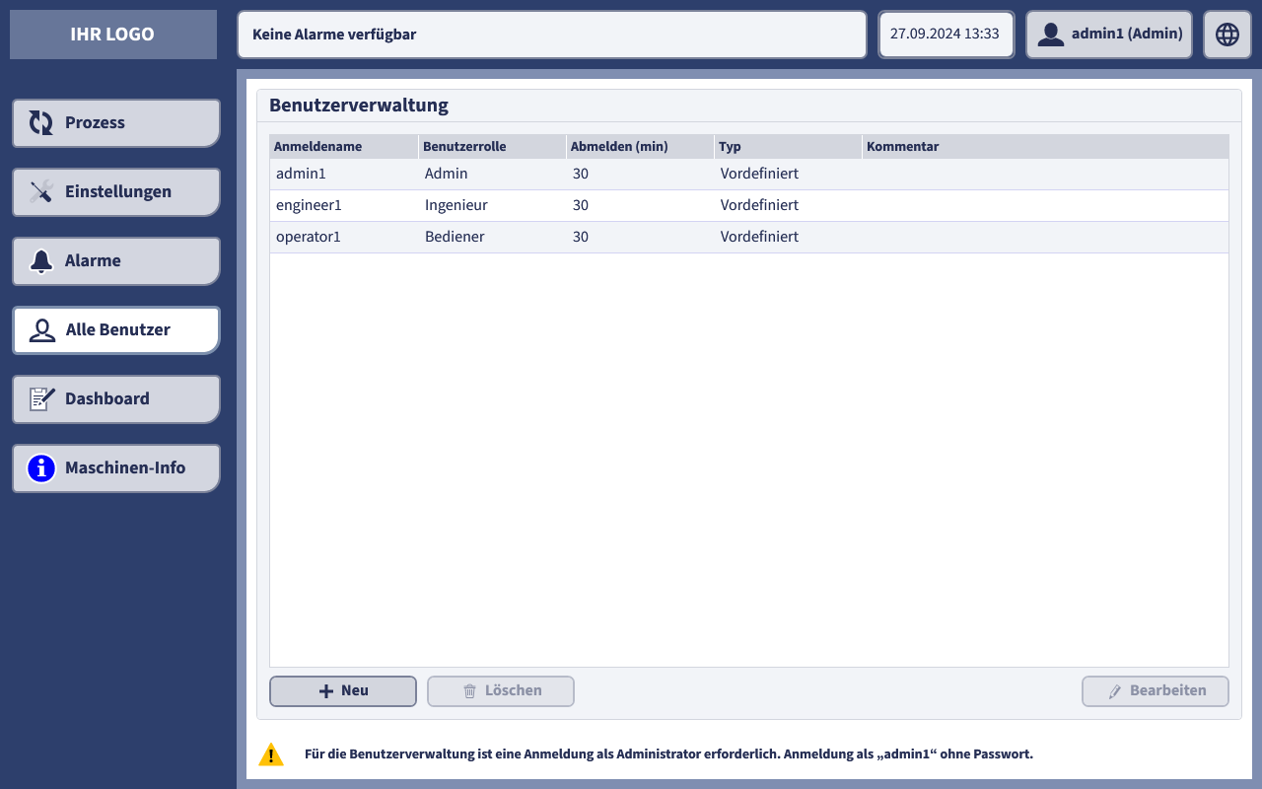This screenshot has width=1262, height=789.
Task: Click the Kommentar column header
Action: click(x=1045, y=146)
